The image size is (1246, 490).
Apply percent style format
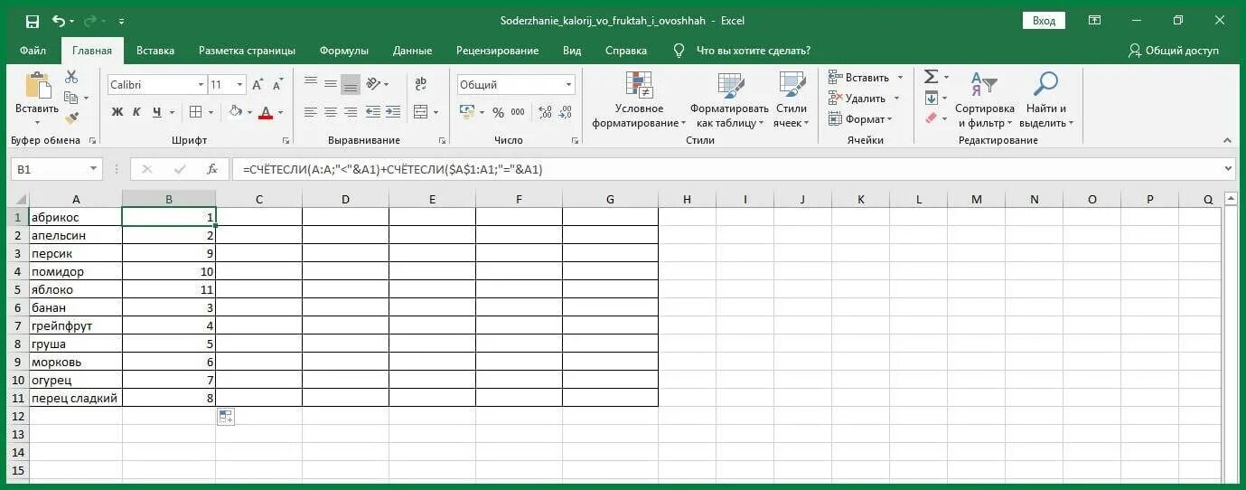[498, 112]
